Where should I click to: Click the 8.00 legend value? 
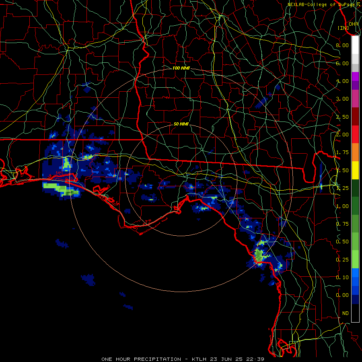[x=342, y=45]
